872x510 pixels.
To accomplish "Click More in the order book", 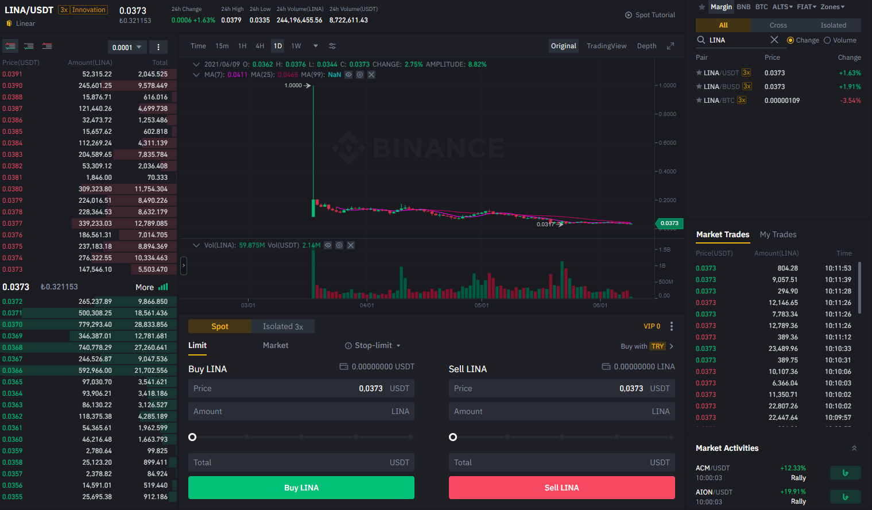I will [145, 287].
